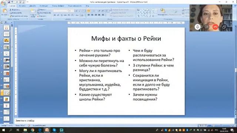Open the font size combo box
237x133 pixels.
[x=71, y=11]
